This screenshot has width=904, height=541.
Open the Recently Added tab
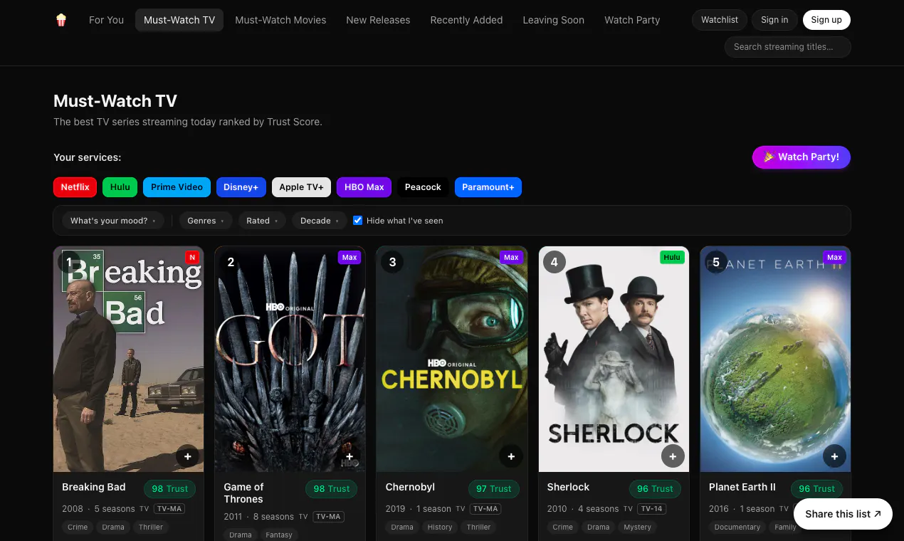[466, 20]
